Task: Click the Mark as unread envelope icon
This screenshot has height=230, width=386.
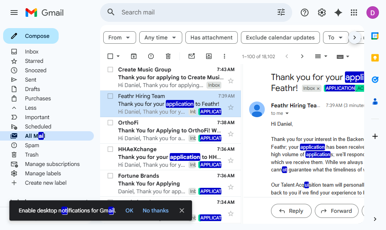Action: pyautogui.click(x=192, y=56)
